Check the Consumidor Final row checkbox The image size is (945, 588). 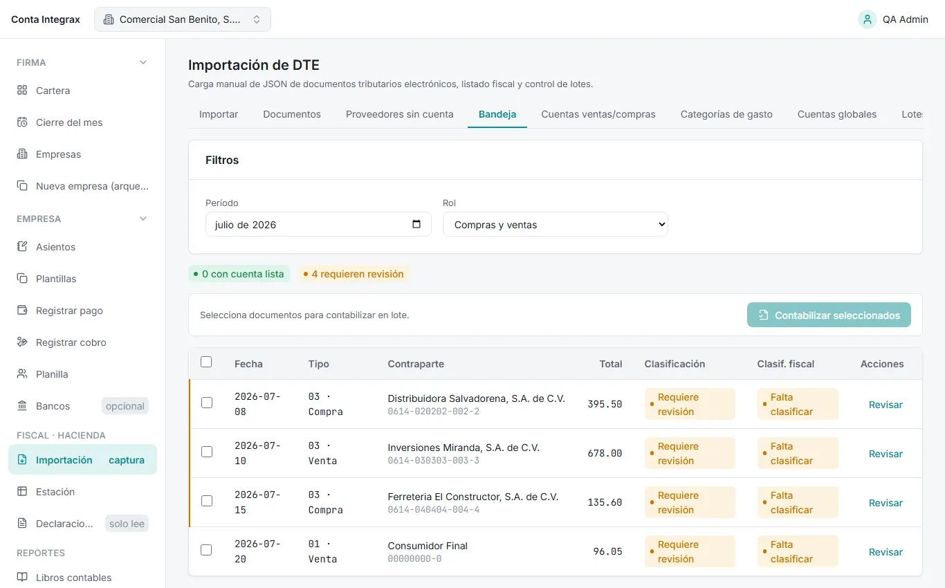tap(206, 550)
